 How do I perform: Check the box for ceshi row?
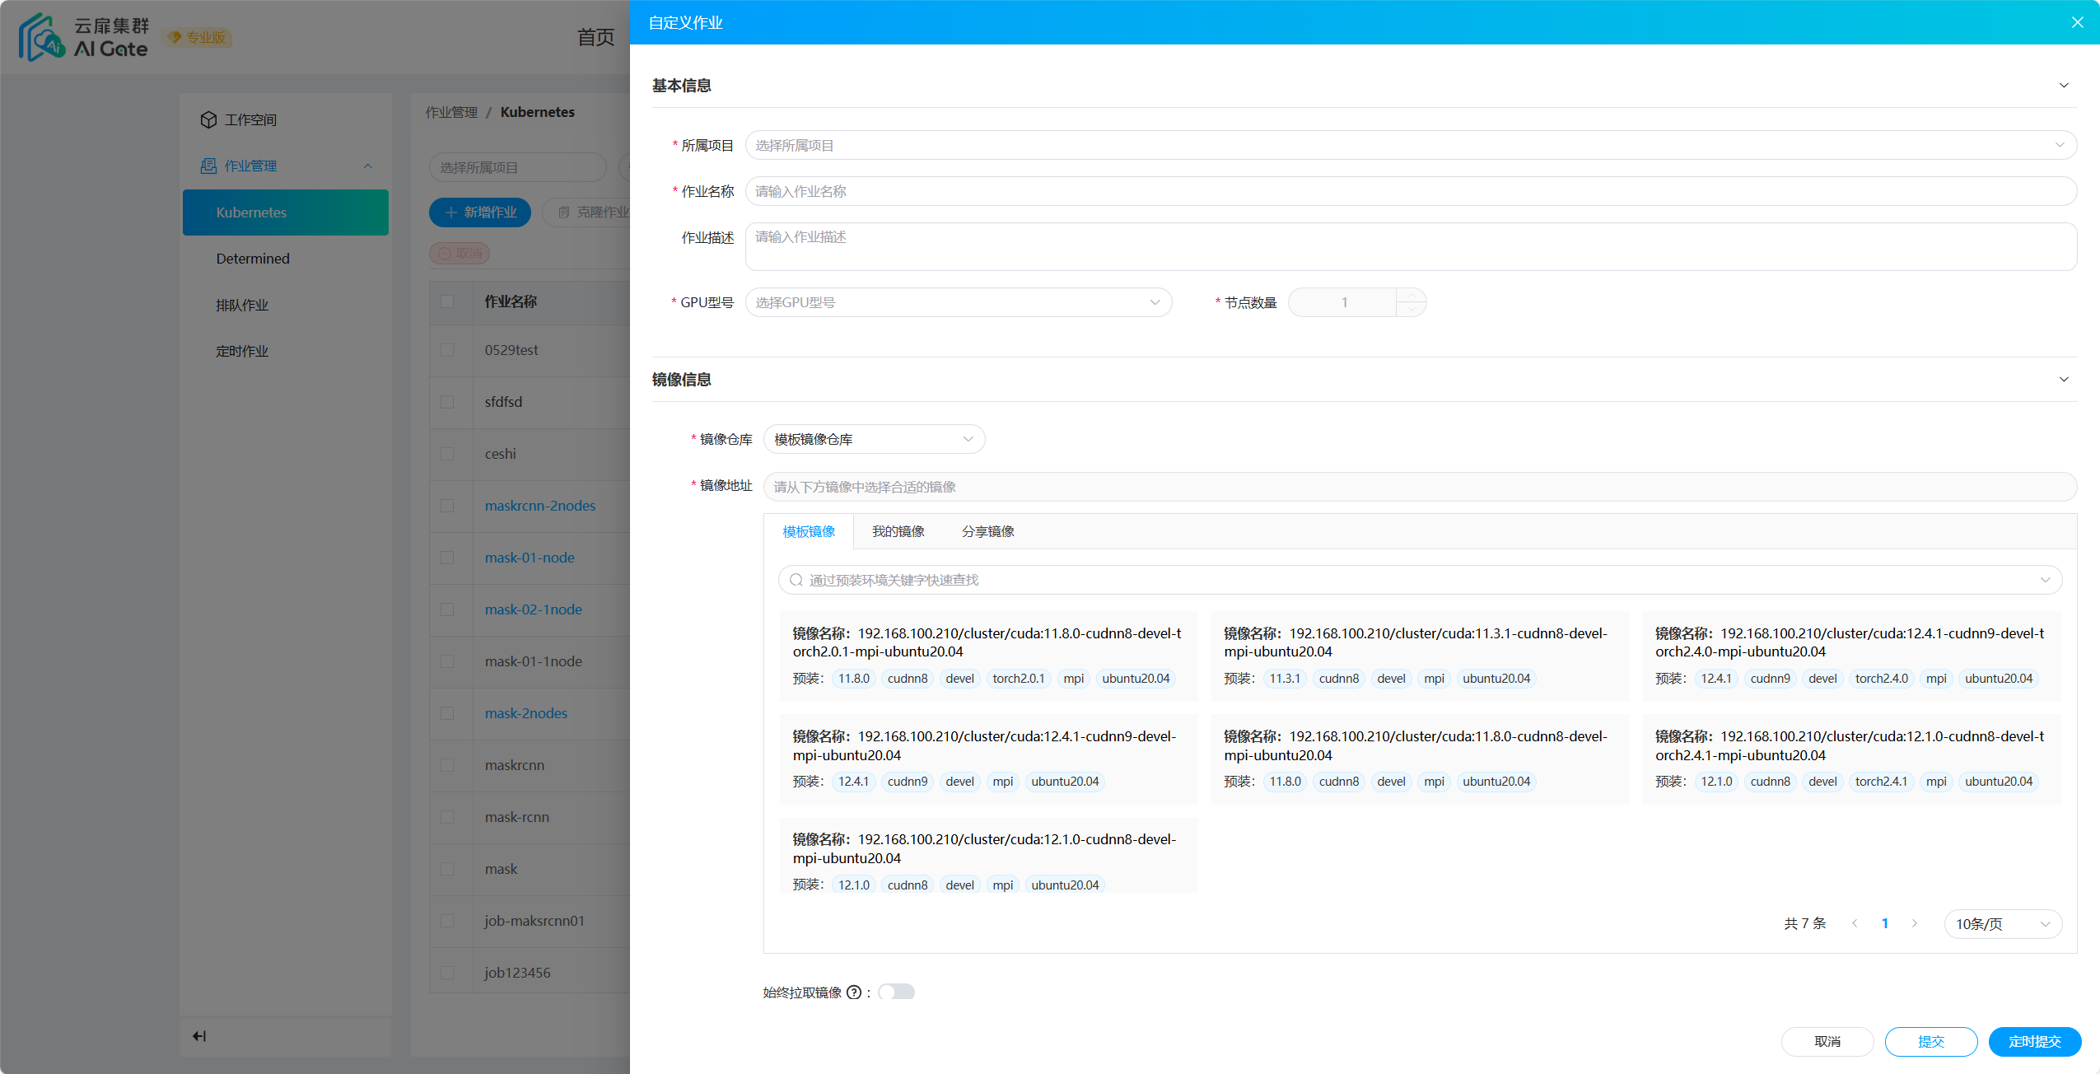pos(447,454)
